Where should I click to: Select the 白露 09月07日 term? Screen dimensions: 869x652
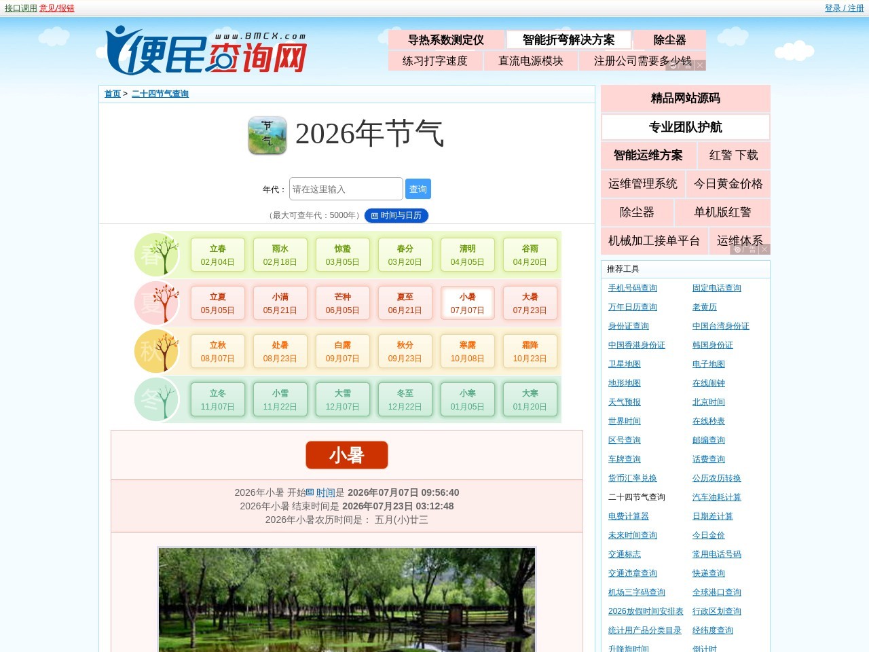[x=343, y=351]
